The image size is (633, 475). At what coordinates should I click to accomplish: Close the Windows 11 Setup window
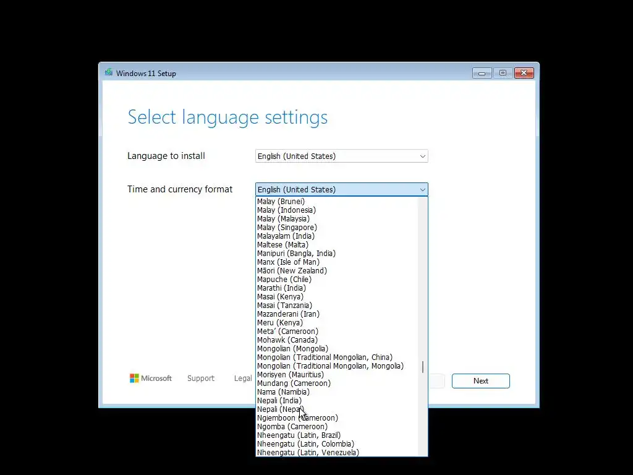[x=524, y=73]
